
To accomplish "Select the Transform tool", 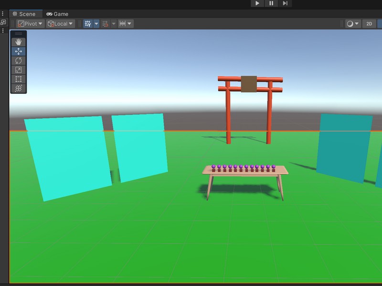I will tap(19, 88).
